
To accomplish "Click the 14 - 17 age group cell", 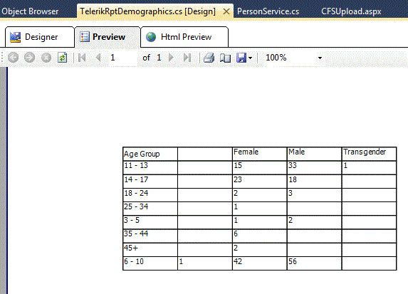I will pos(150,182).
